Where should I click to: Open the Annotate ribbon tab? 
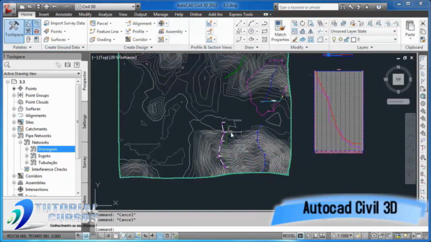click(63, 14)
